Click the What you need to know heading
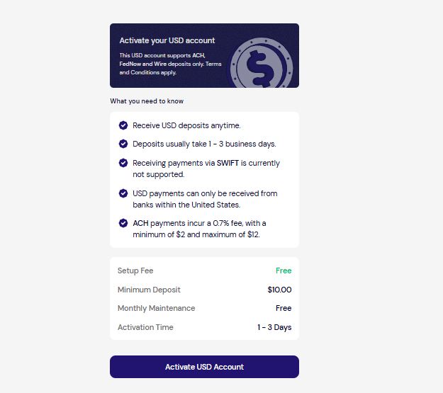443x393 pixels. coord(147,101)
